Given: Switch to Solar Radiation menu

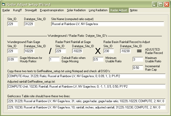Looking at the screenshot, I should click(76, 10).
